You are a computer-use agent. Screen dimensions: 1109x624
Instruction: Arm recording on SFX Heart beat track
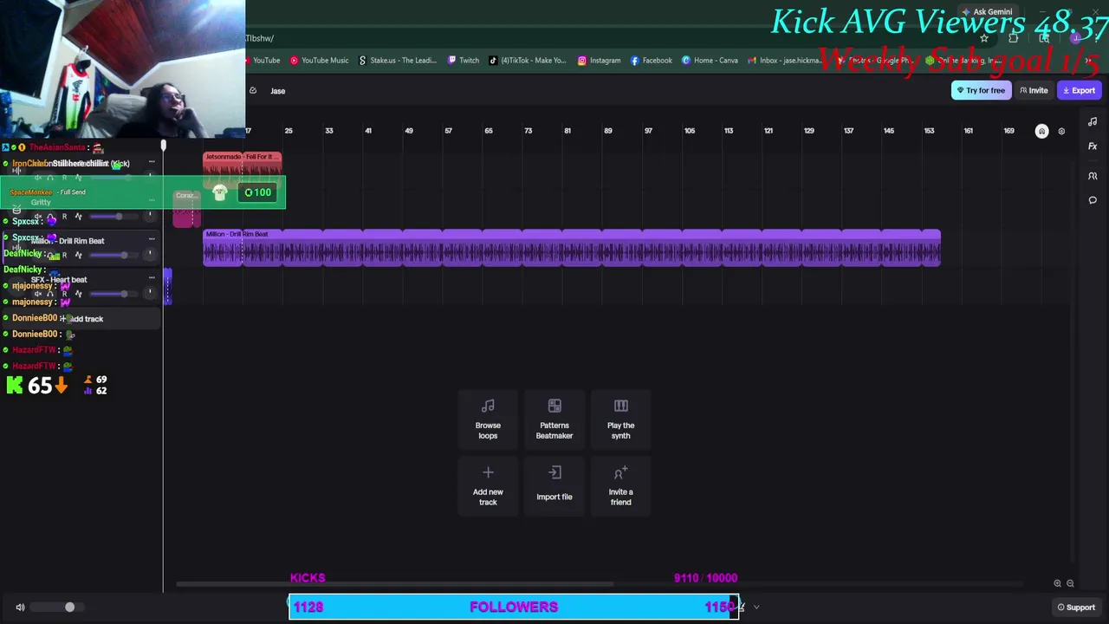(64, 294)
